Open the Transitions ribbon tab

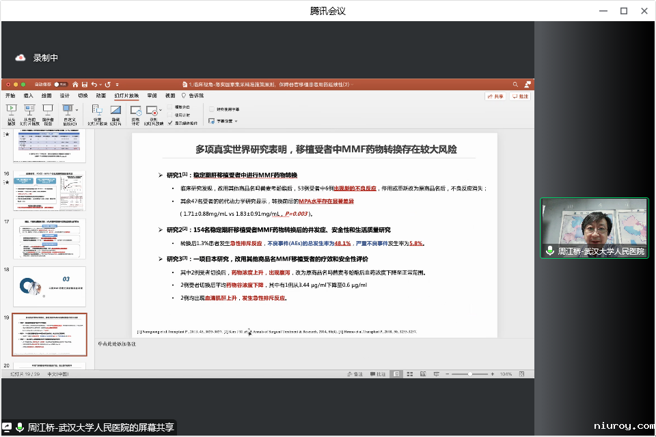pos(83,96)
